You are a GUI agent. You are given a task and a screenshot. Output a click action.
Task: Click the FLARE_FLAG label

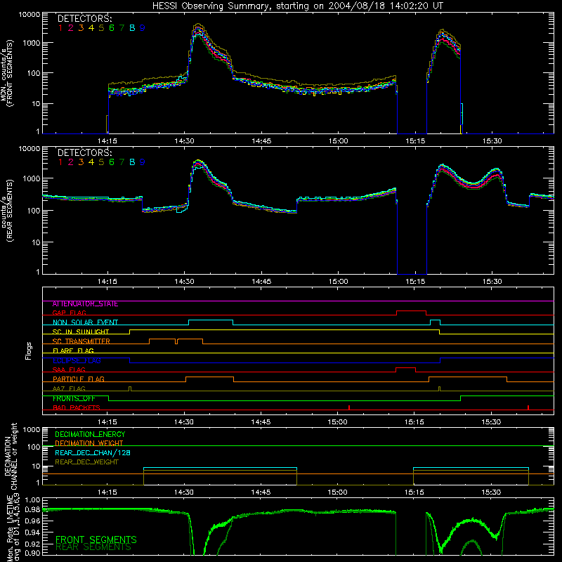coord(73,351)
